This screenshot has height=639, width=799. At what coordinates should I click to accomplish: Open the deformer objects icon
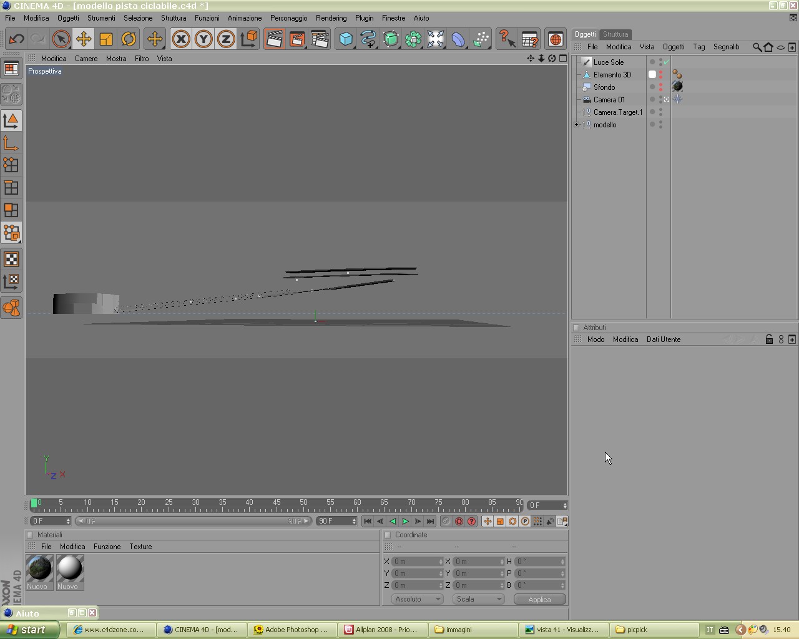coord(458,39)
